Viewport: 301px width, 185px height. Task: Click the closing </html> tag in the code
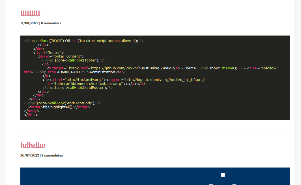[31, 115]
